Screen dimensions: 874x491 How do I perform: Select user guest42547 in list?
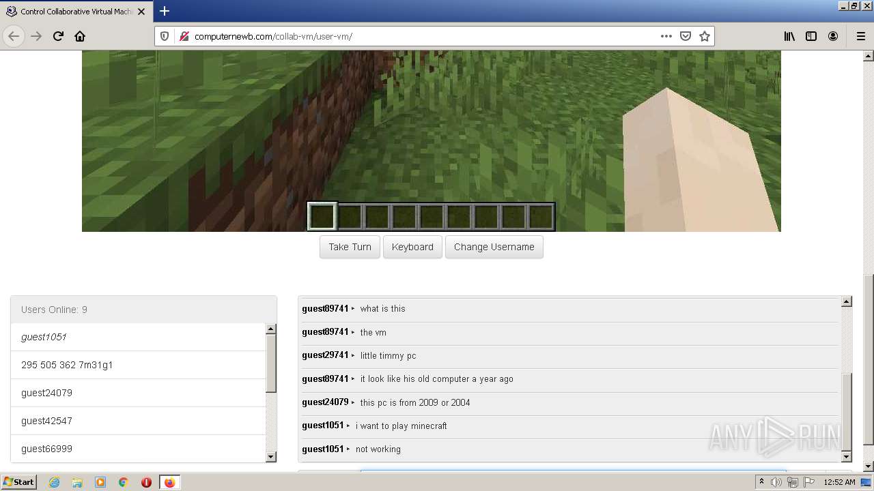pos(137,421)
